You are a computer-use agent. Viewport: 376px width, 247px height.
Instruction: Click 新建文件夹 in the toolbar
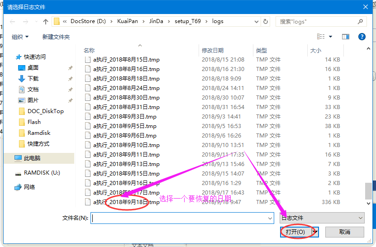click(56, 37)
